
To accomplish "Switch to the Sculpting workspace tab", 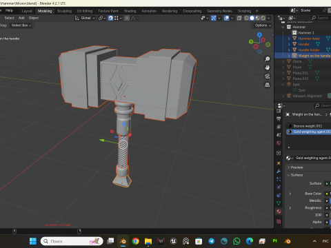I will [65, 11].
